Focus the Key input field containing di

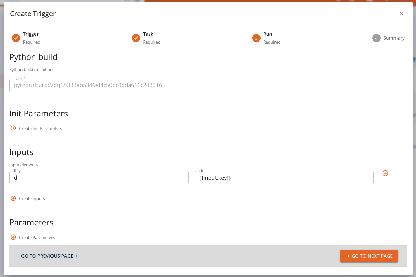coord(99,178)
